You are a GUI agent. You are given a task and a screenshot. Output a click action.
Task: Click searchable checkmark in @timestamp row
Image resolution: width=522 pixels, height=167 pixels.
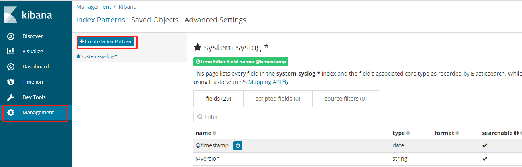[x=485, y=146]
